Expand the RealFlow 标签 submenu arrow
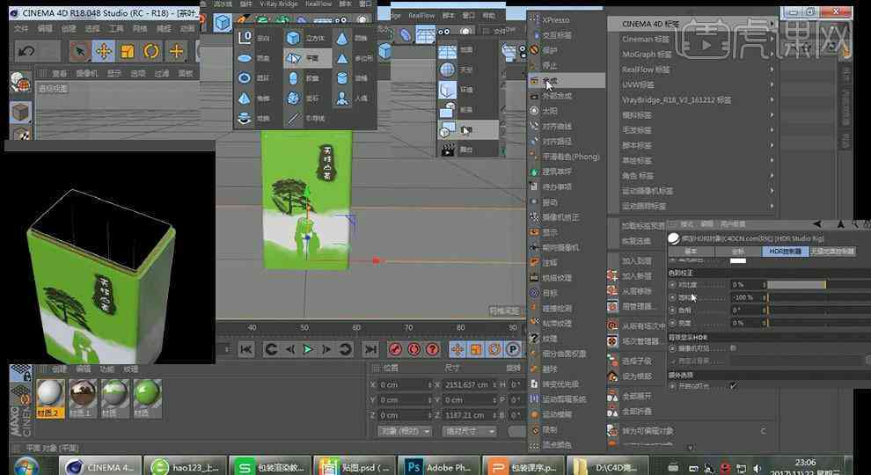This screenshot has width=871, height=475. (x=772, y=69)
